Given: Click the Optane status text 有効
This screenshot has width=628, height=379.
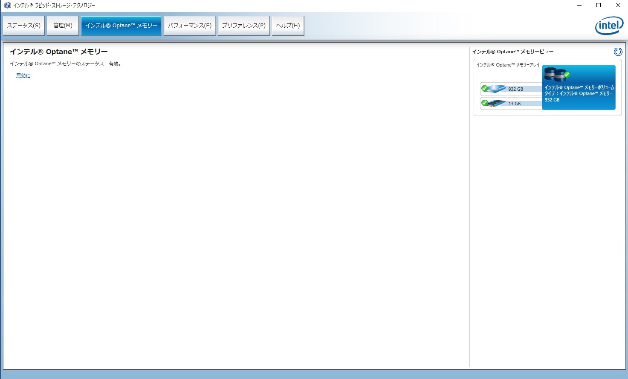Looking at the screenshot, I should (66, 64).
